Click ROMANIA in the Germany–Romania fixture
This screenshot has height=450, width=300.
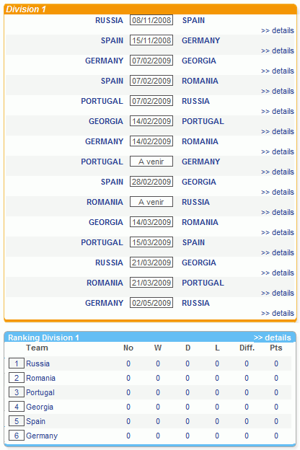200,141
